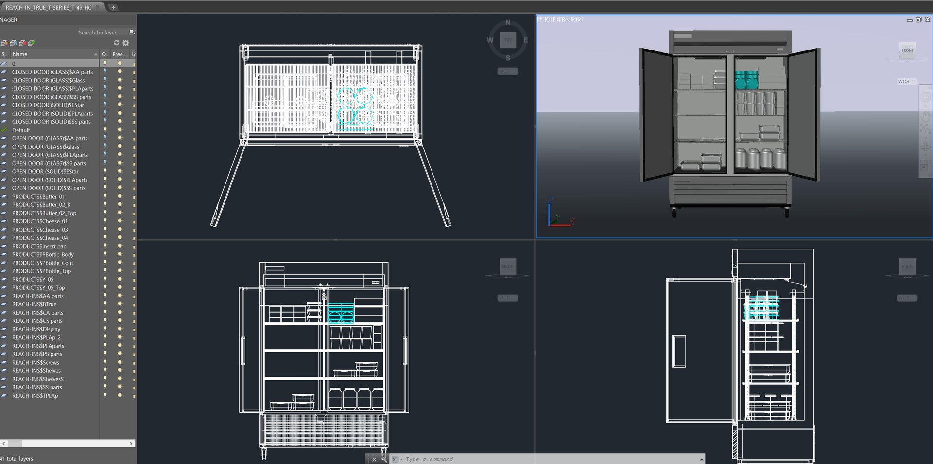Select PRODUCTS$PBottle_Body layer
Image resolution: width=933 pixels, height=464 pixels.
point(43,254)
